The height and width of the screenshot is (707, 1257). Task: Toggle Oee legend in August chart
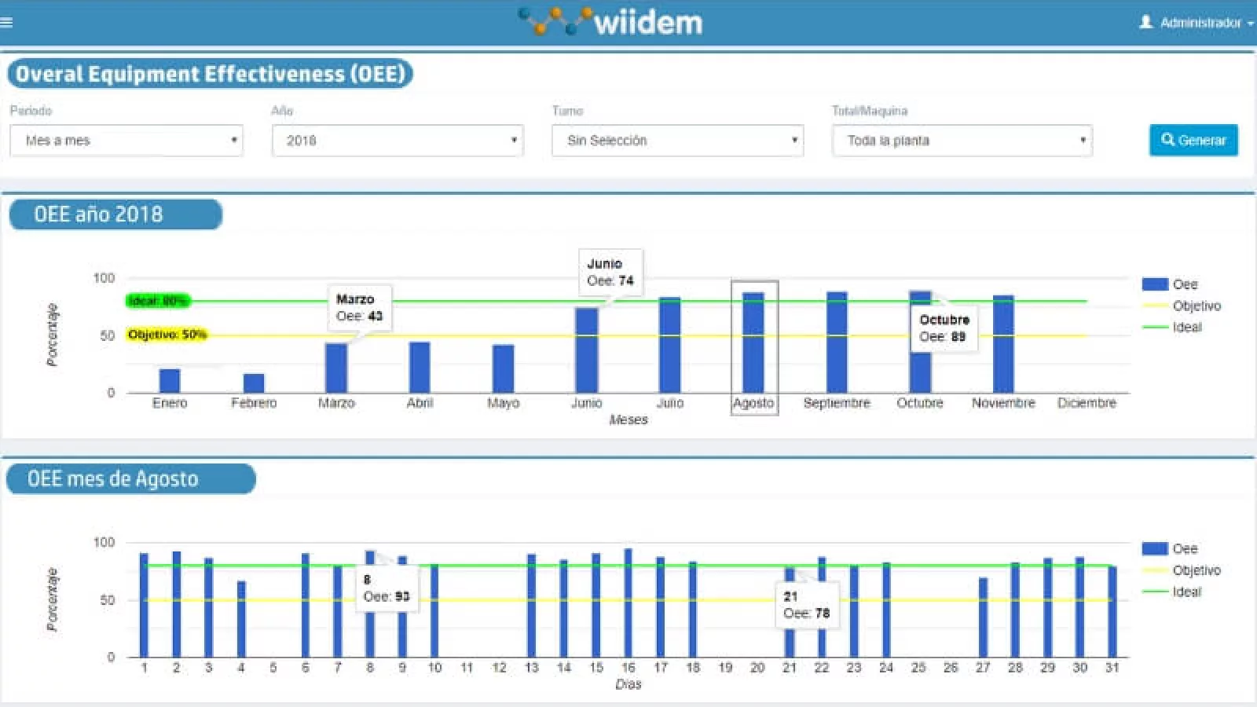pyautogui.click(x=1170, y=548)
